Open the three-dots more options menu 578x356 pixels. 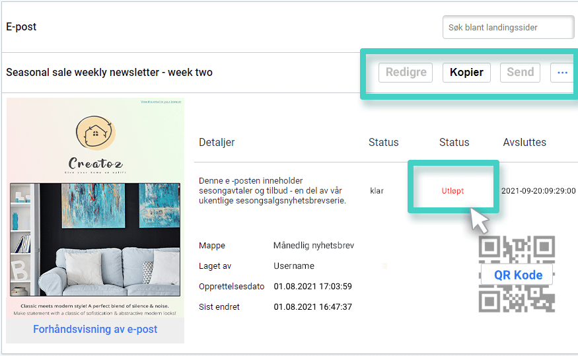[562, 72]
